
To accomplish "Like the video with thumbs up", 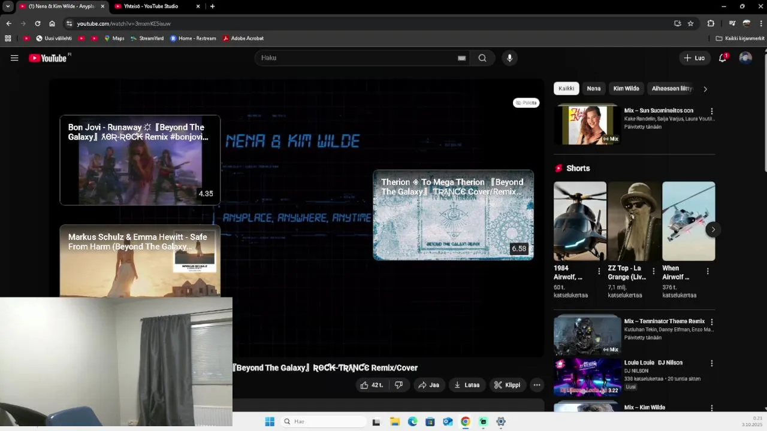I will [x=371, y=385].
